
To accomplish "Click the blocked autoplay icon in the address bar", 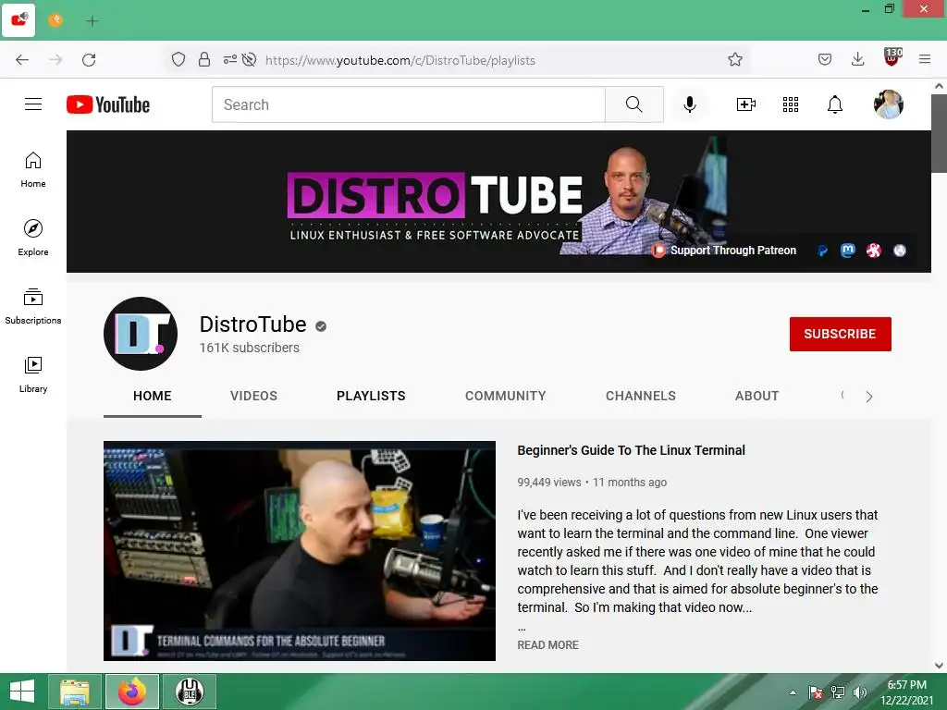I will pos(249,60).
